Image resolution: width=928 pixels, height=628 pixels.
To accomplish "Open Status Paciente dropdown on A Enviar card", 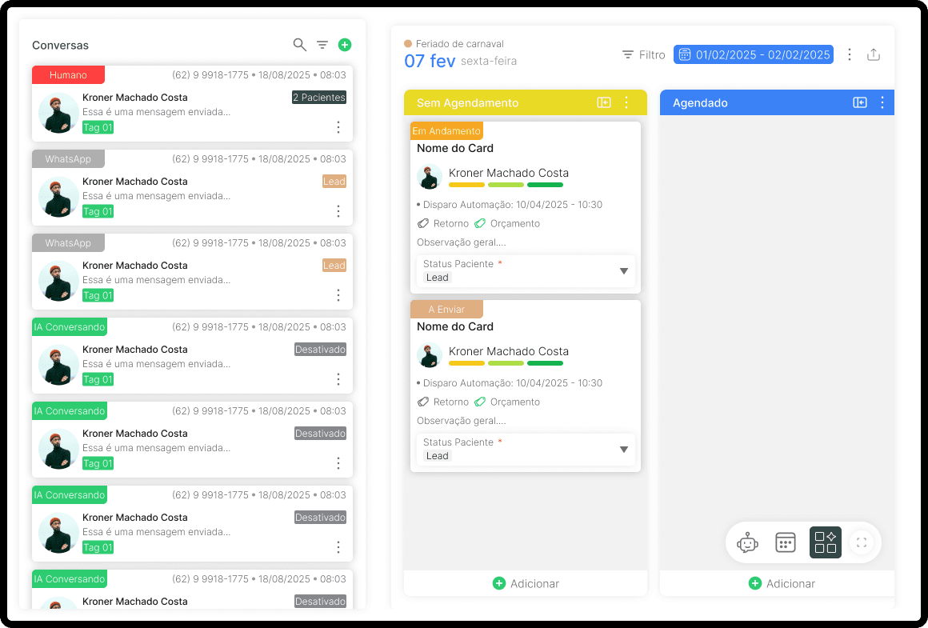I will point(624,449).
